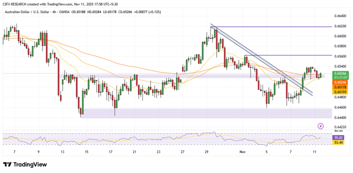Viewport: 353px width, 173px height.
Task: Click the 13 date label on the time axis
Action: tap(62, 151)
